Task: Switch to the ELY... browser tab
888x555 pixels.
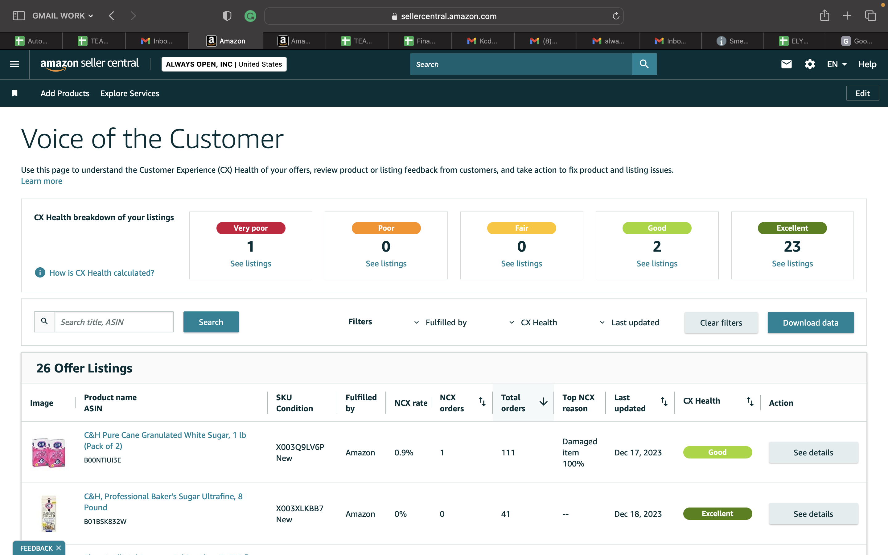Action: coord(795,41)
